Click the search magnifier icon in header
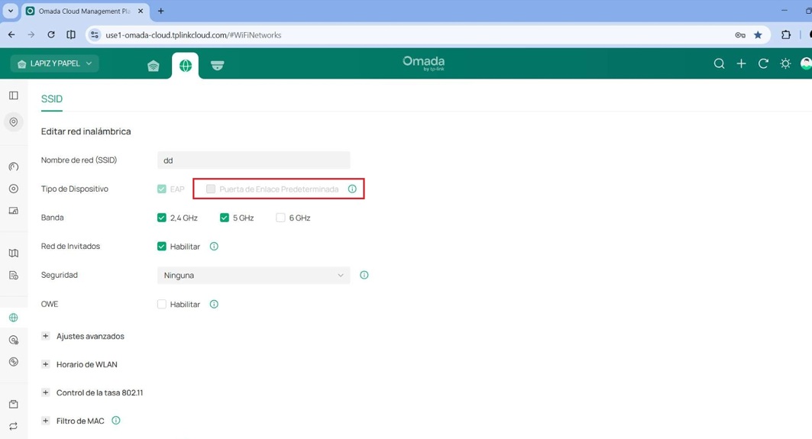 [x=719, y=64]
